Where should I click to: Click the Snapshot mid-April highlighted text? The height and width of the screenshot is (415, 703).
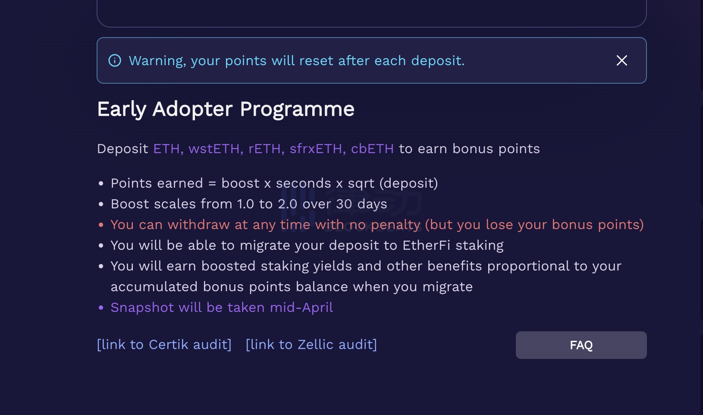[x=222, y=307]
